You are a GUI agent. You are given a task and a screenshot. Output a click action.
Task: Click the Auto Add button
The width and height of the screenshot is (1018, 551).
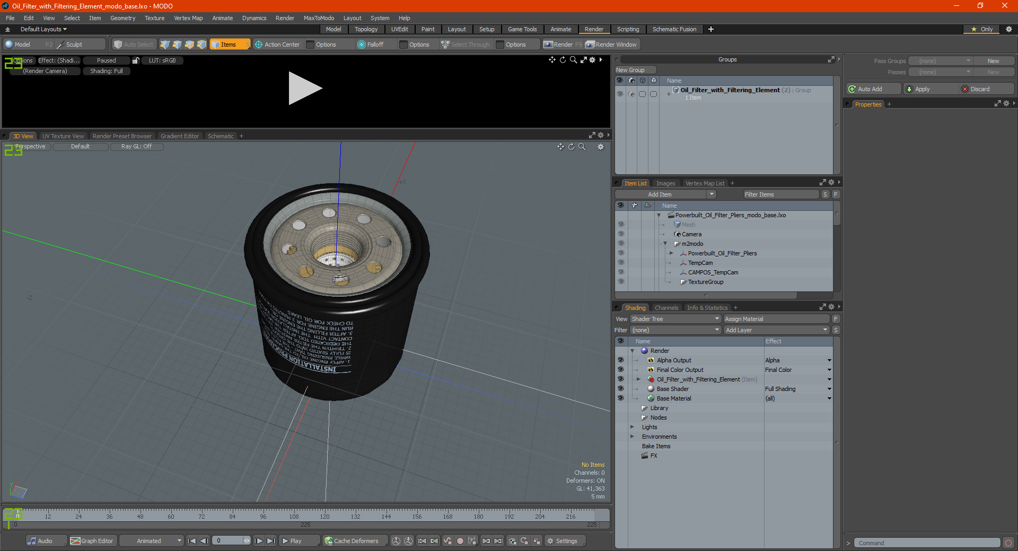click(874, 89)
